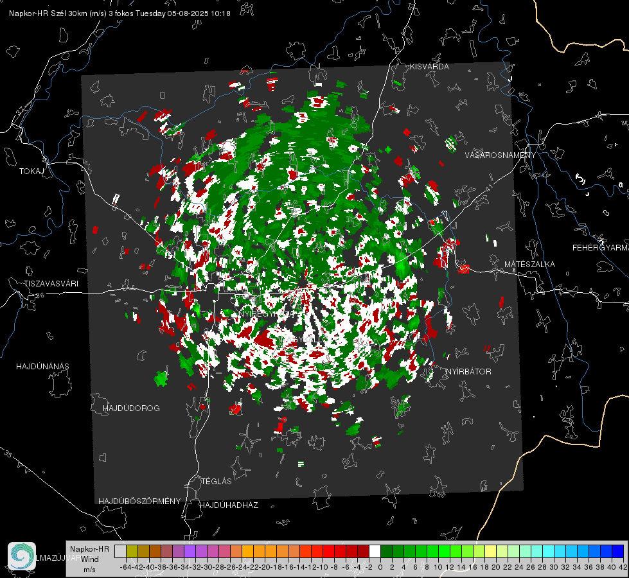This screenshot has width=629, height=578.
Task: Pick the light grey swatch in wind legend
Action: (120, 552)
